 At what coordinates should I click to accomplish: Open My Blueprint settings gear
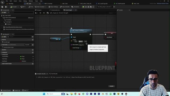pyautogui.click(x=33, y=37)
